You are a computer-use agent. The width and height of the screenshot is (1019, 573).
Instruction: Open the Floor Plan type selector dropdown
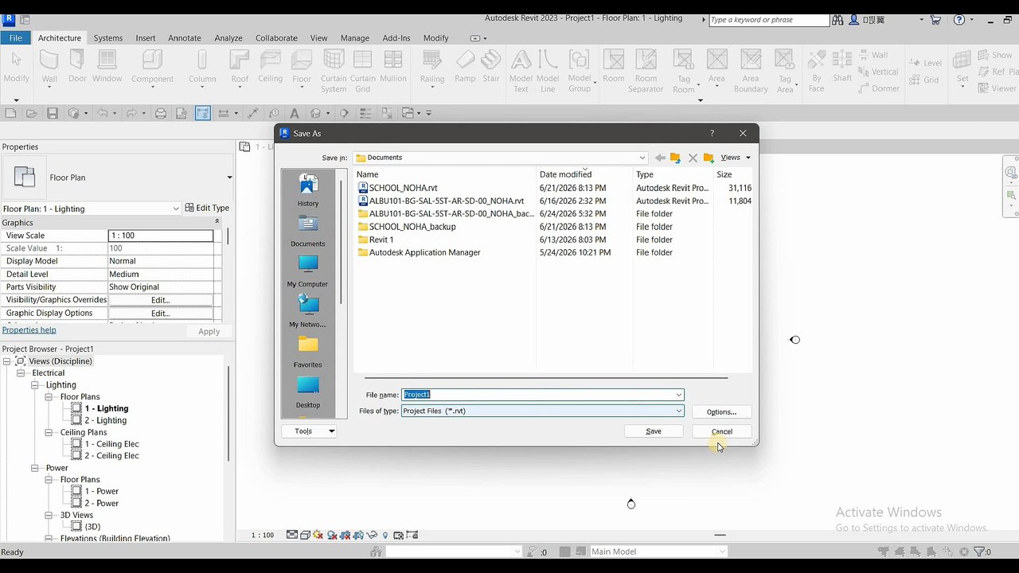229,177
